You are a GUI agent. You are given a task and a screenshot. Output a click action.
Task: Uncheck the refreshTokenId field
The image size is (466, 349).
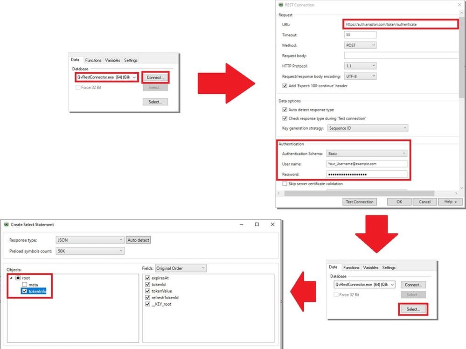pos(147,297)
